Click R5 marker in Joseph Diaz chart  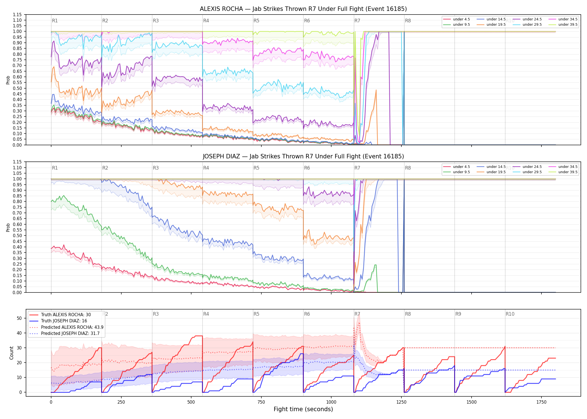[256, 168]
